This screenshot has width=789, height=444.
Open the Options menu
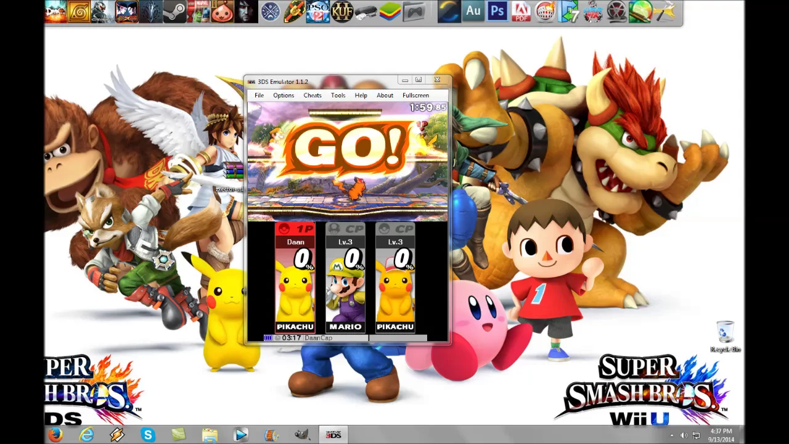click(x=284, y=96)
